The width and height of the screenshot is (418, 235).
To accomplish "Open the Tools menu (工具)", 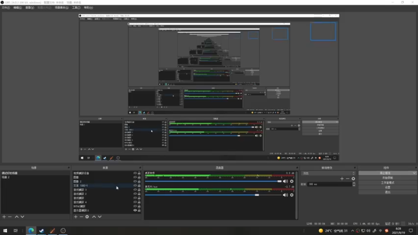I will [x=76, y=8].
